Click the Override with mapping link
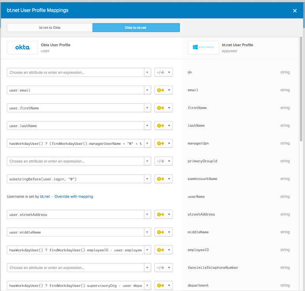The width and height of the screenshot is (305, 291). pyautogui.click(x=74, y=196)
